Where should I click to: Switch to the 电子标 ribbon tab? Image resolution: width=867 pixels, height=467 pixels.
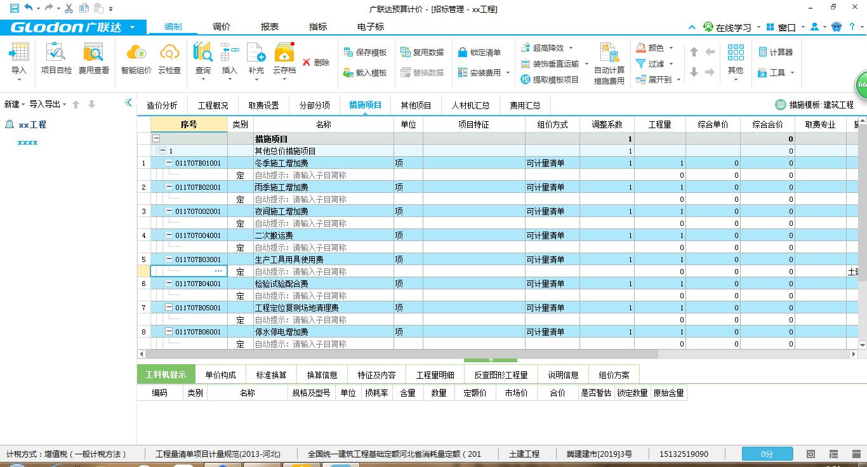(x=371, y=27)
